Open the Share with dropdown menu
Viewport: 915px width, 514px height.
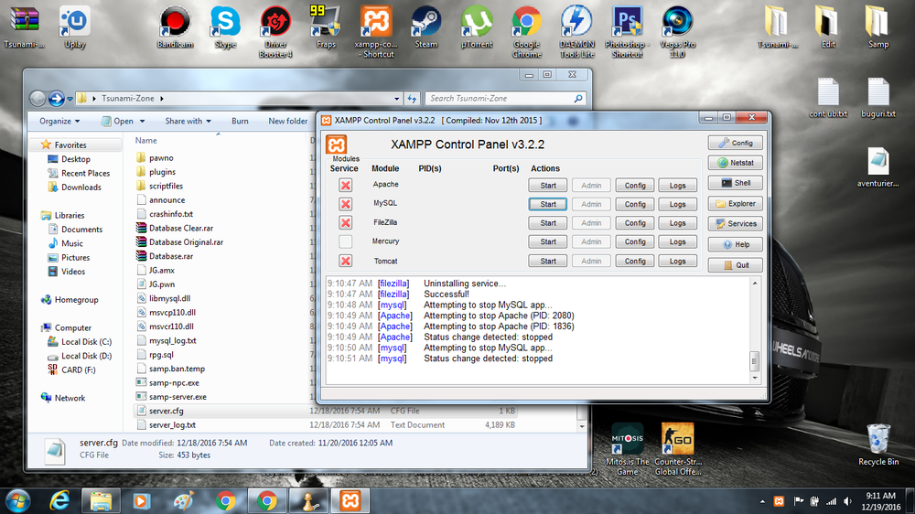click(x=188, y=121)
